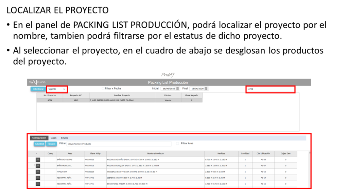348x196 pixels.
Task: Enable the Filtrar x Fecha checkbox
Action: click(103, 88)
